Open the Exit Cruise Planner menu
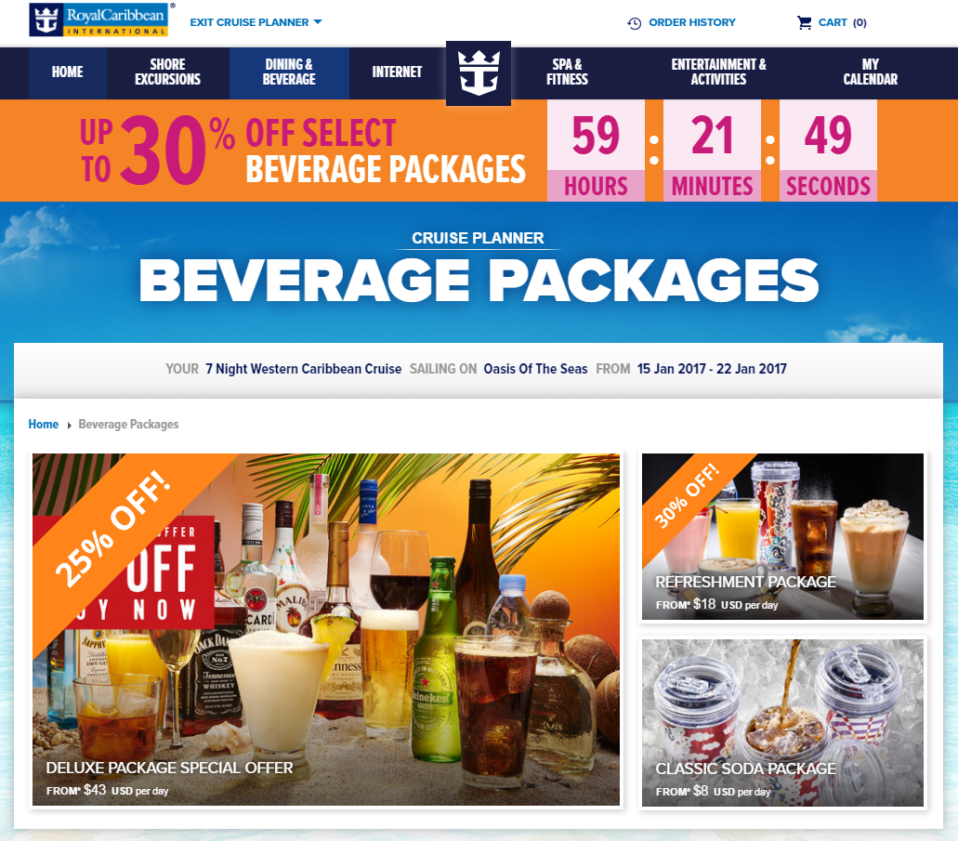958x841 pixels. coord(256,22)
